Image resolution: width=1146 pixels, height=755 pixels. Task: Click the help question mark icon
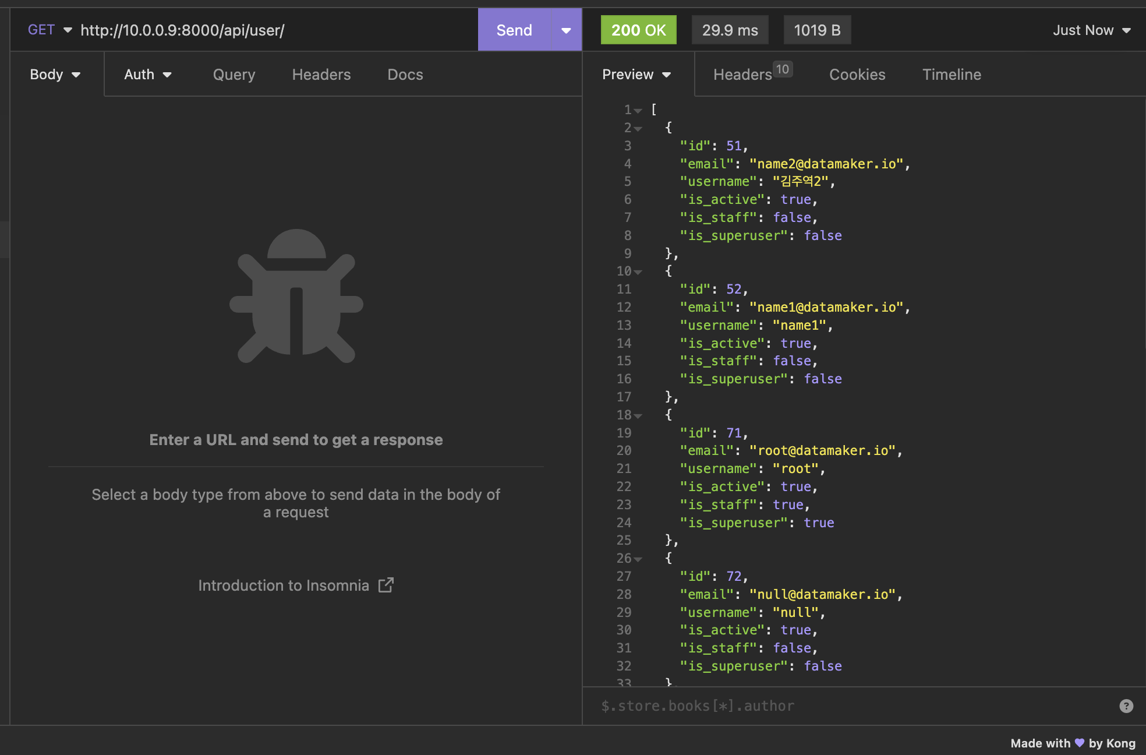point(1126,706)
